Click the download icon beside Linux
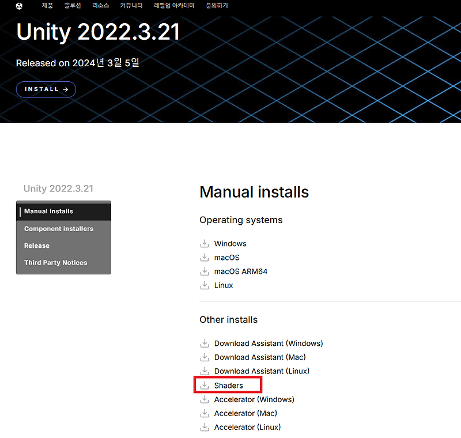The image size is (461, 438). coord(205,285)
